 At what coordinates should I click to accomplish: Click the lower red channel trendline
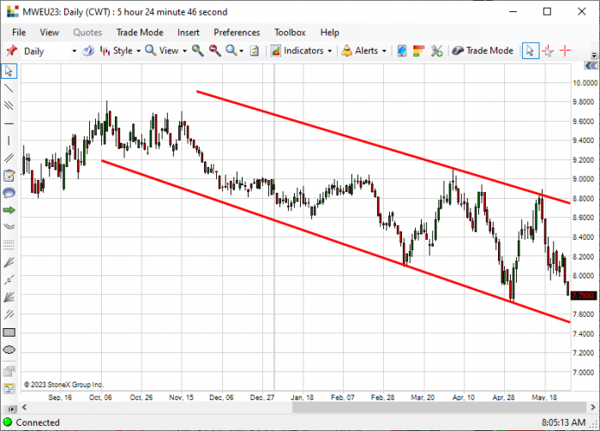pyautogui.click(x=336, y=242)
